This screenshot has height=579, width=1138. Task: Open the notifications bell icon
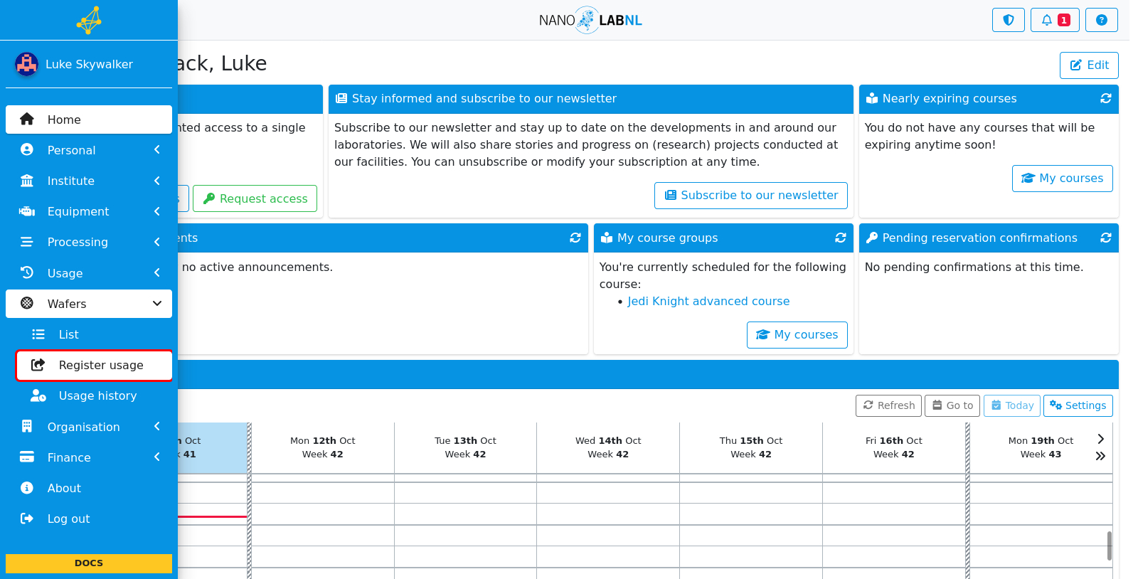(1055, 20)
